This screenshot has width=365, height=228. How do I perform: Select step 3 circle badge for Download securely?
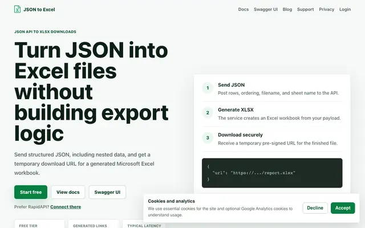[x=208, y=138]
